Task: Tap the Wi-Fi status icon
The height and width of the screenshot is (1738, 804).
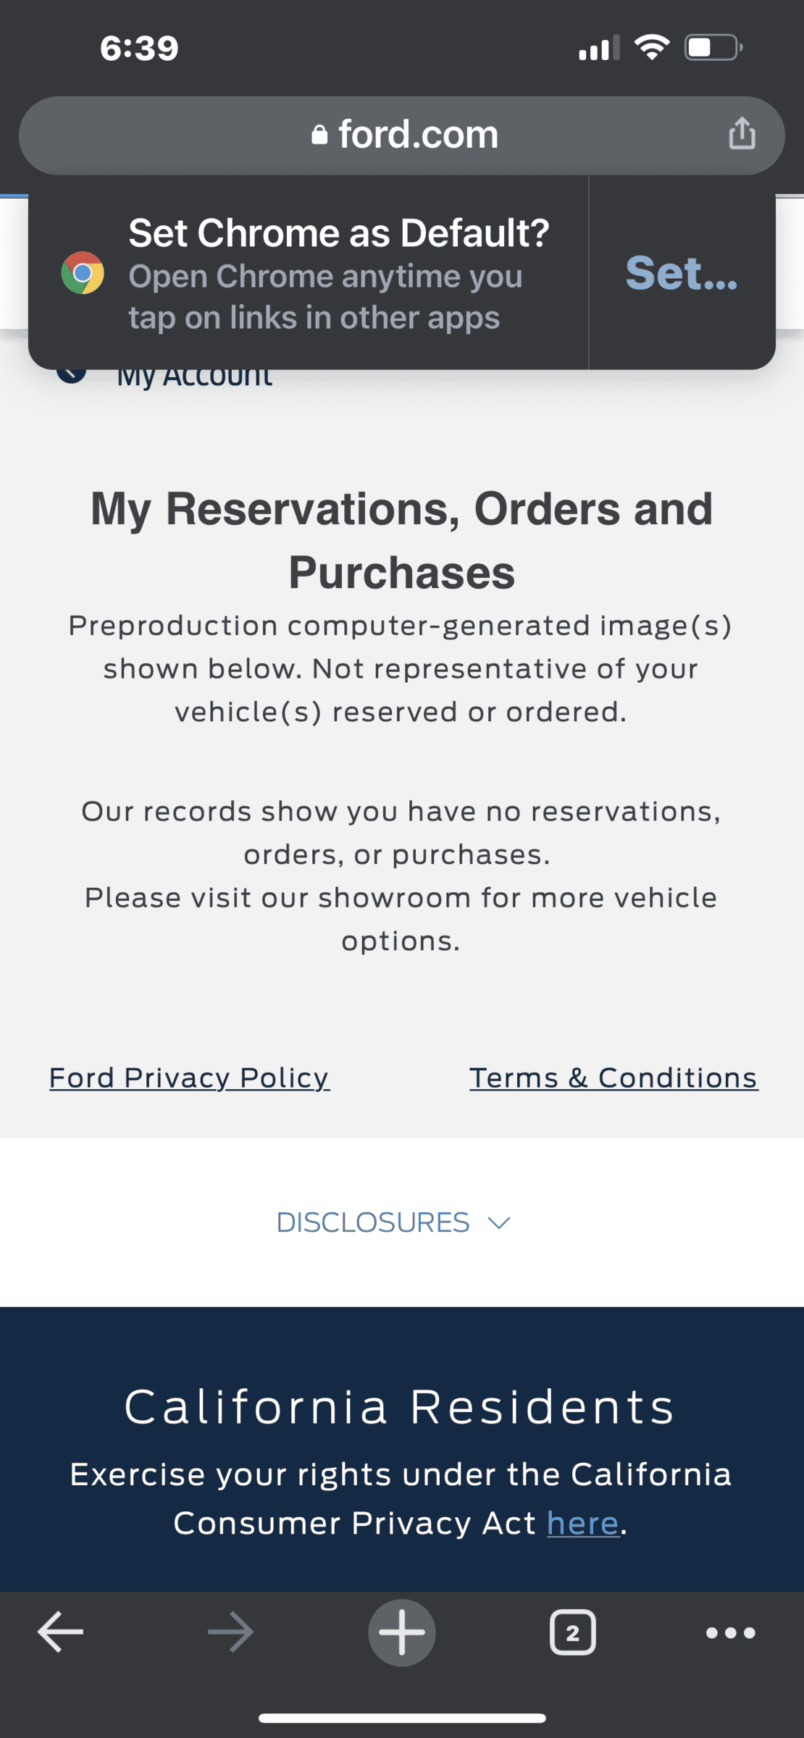Action: (x=652, y=48)
